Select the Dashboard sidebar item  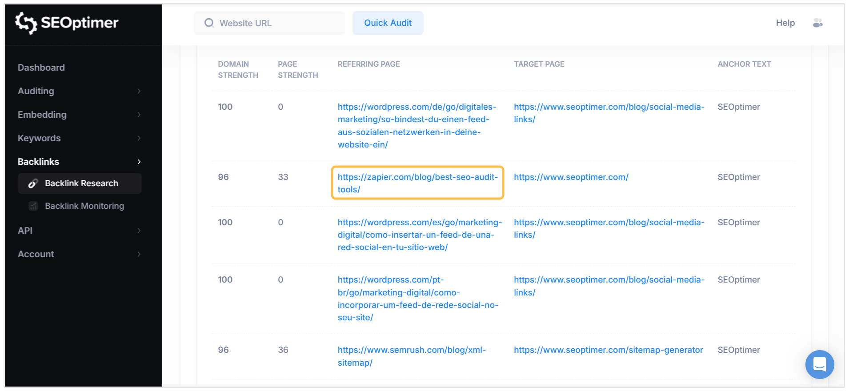(x=41, y=67)
